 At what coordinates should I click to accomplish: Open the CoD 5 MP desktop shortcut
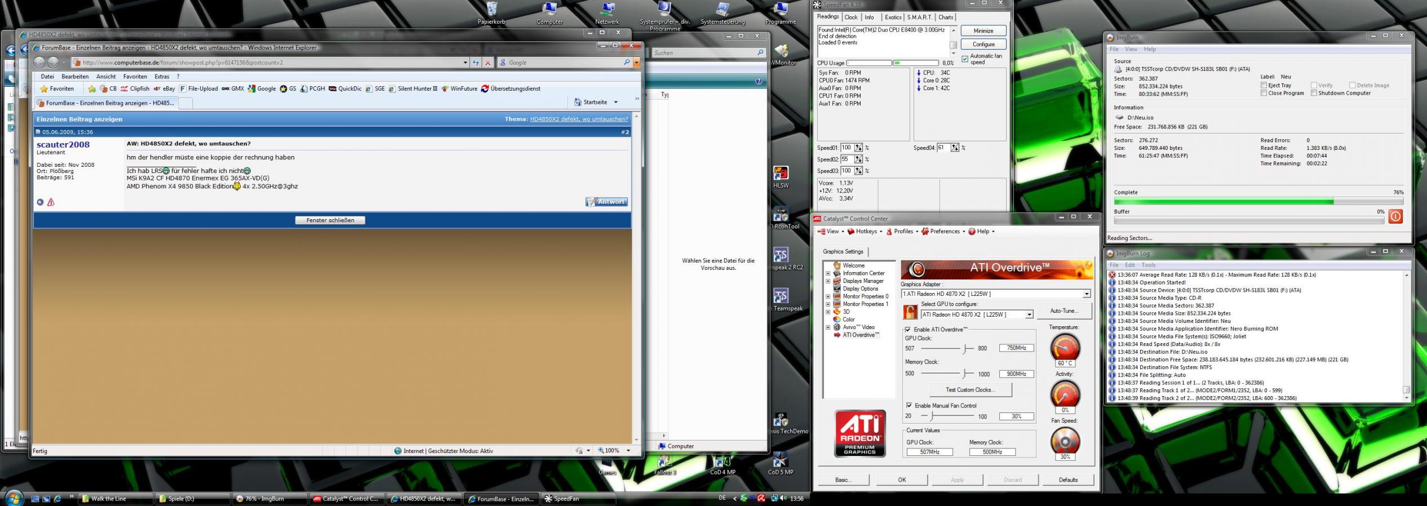[781, 464]
